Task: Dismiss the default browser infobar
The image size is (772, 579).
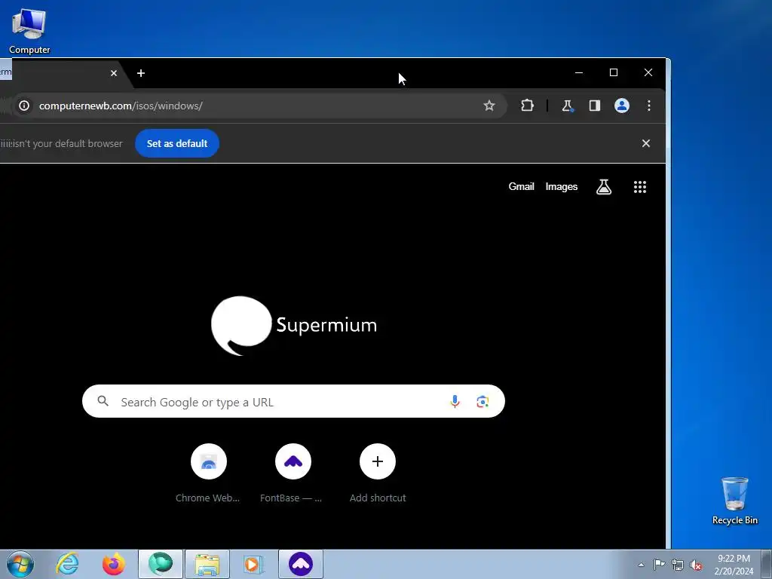Action: tap(646, 143)
